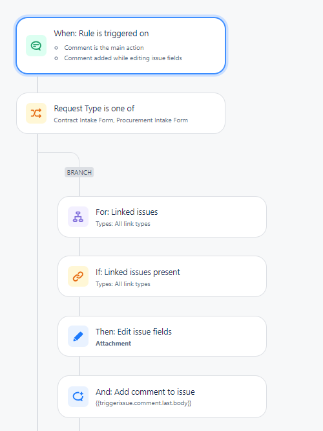
Task: Click the {{triggerissue.comment.last.body}} smart value text
Action: coord(143,403)
